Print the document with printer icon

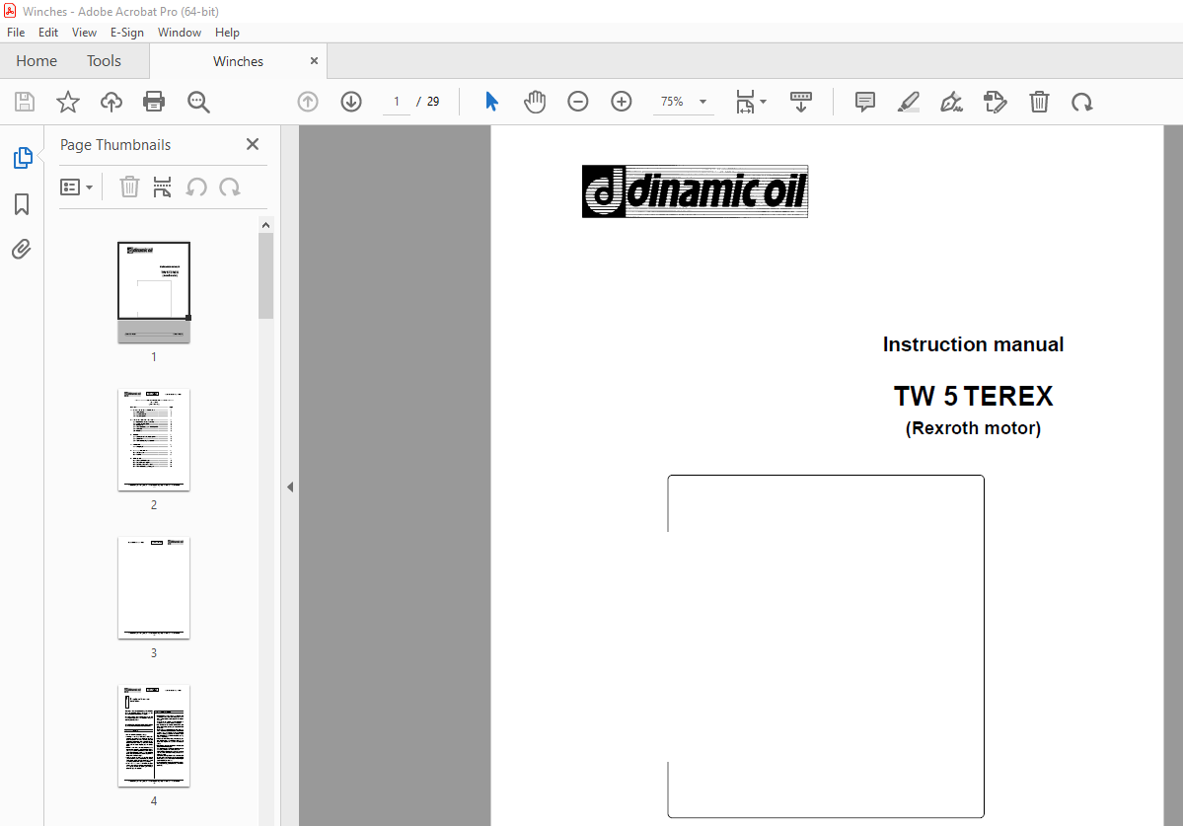(154, 102)
